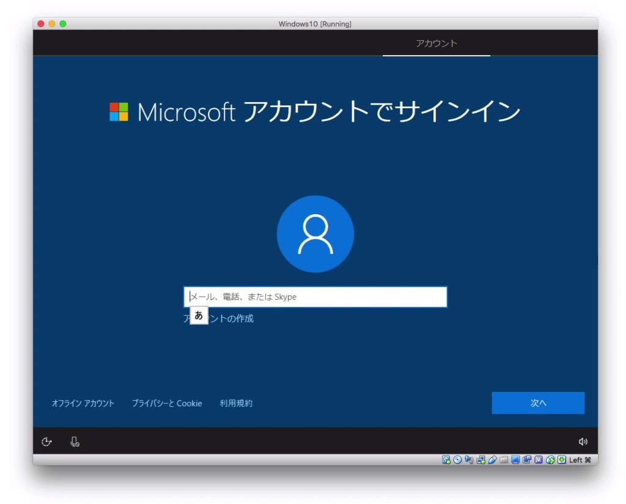Click VirtualBox hard disk activity icon
The image size is (626, 504).
coord(446,460)
